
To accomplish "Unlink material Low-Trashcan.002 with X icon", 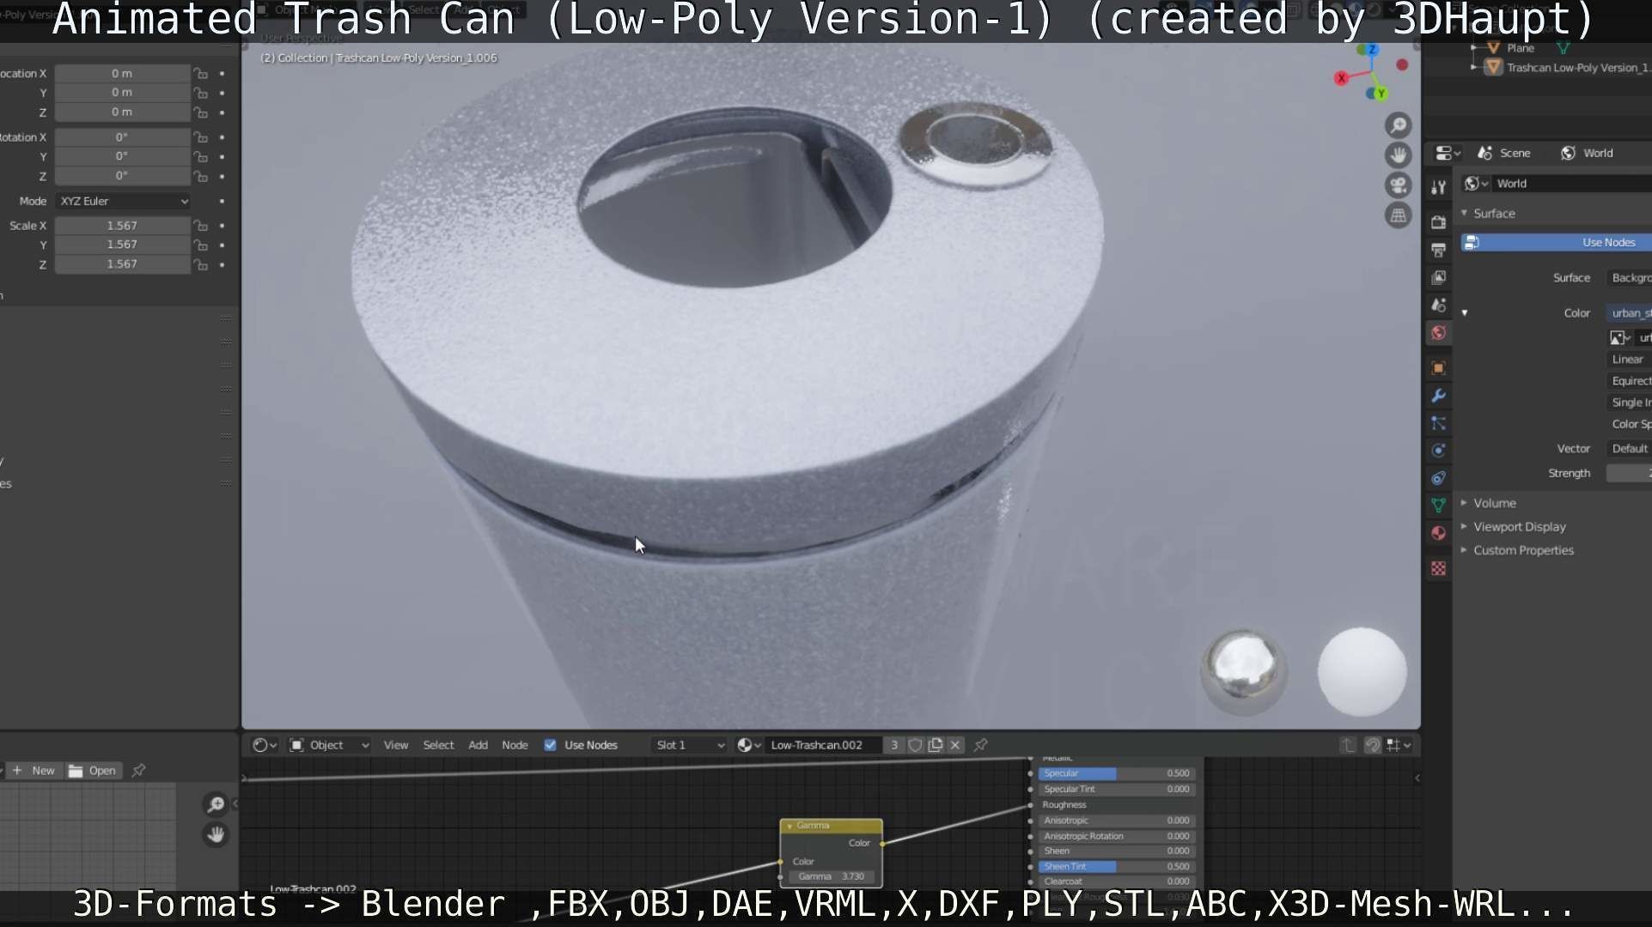I will (955, 745).
